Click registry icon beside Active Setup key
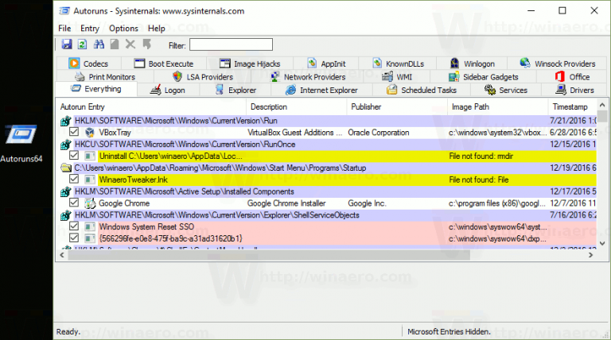The image size is (611, 340). 66,191
